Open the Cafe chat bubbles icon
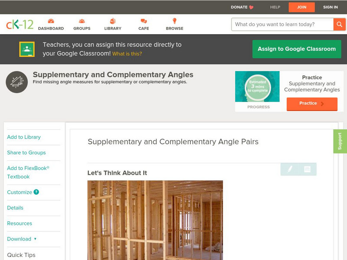 pos(144,21)
